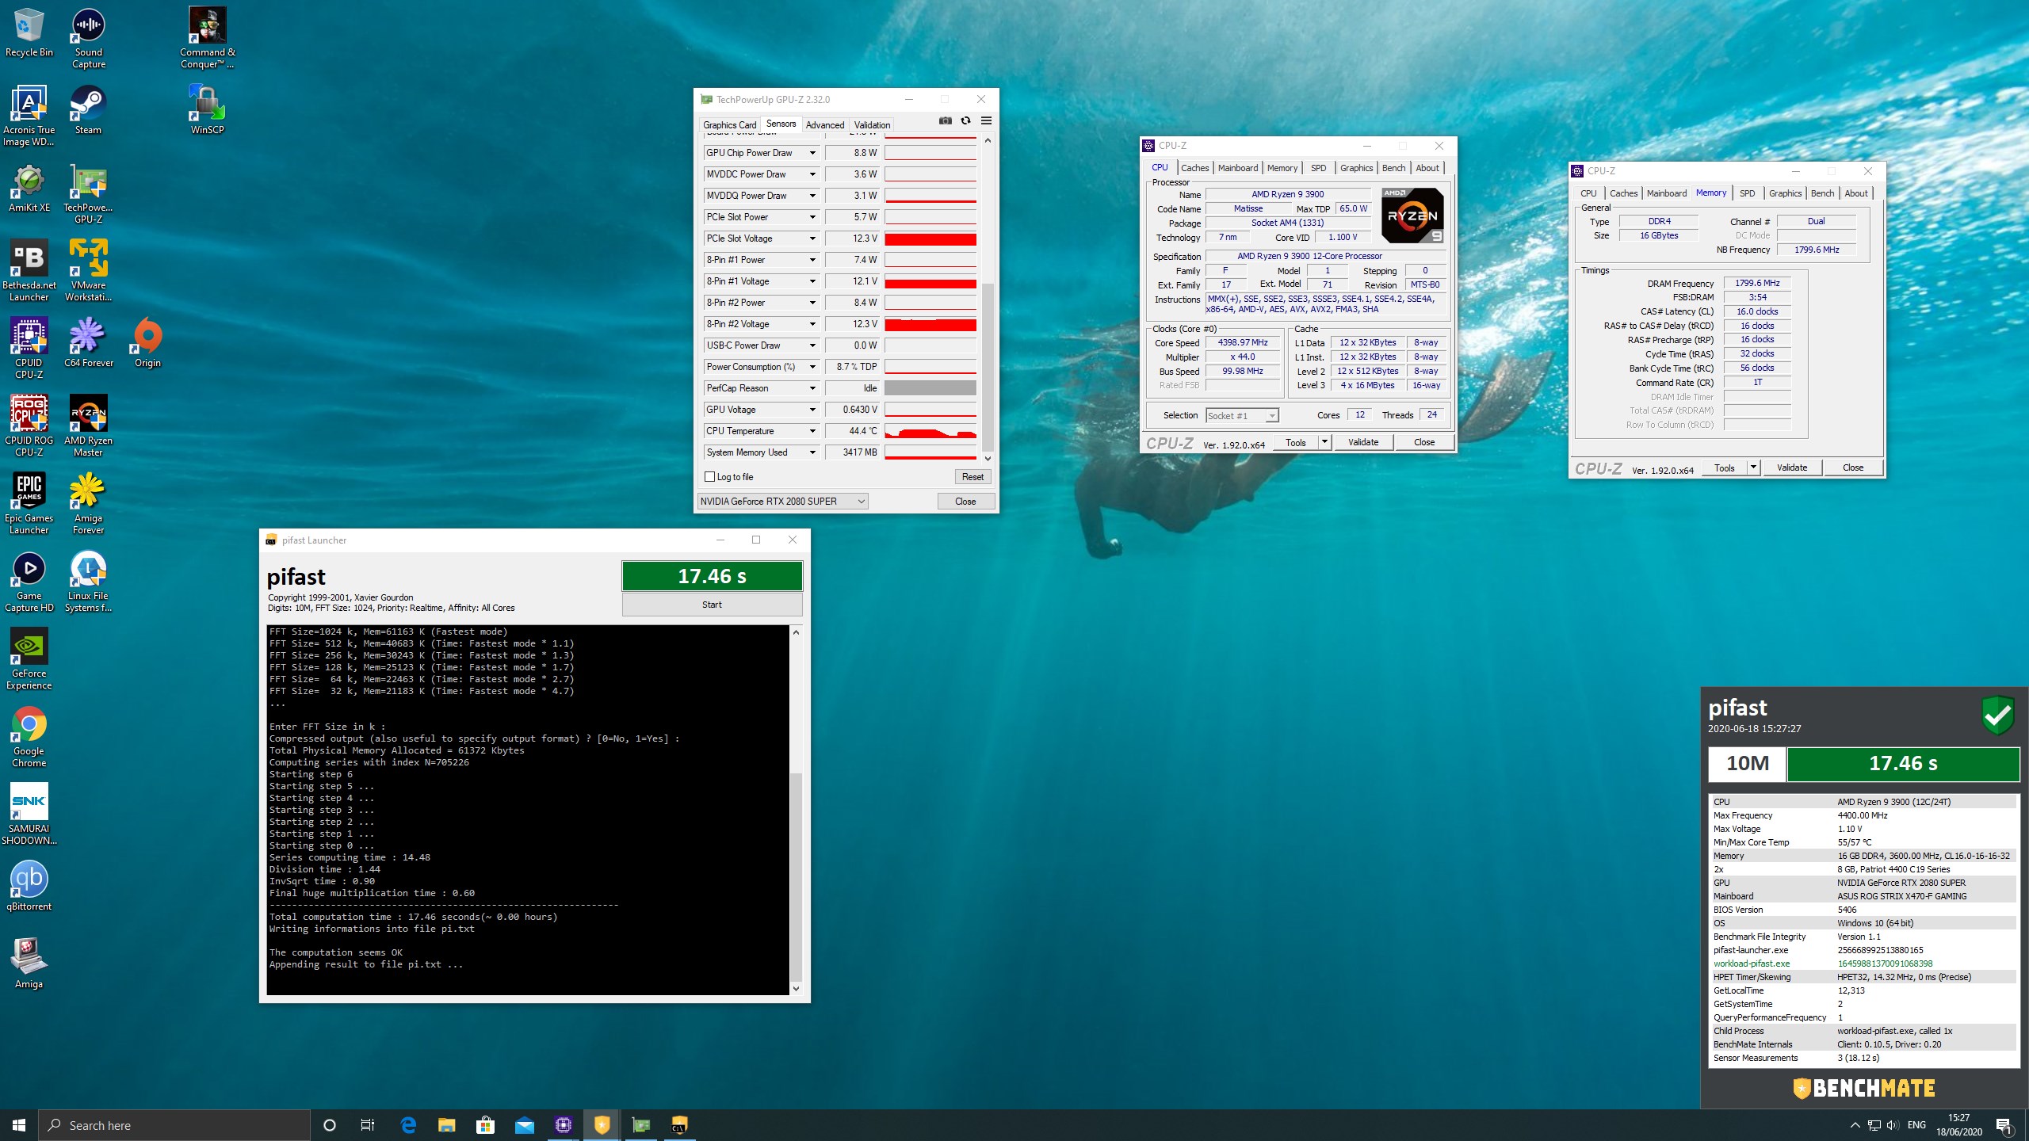Open the GeForce Experience desktop icon
2029x1141 pixels.
(x=29, y=659)
